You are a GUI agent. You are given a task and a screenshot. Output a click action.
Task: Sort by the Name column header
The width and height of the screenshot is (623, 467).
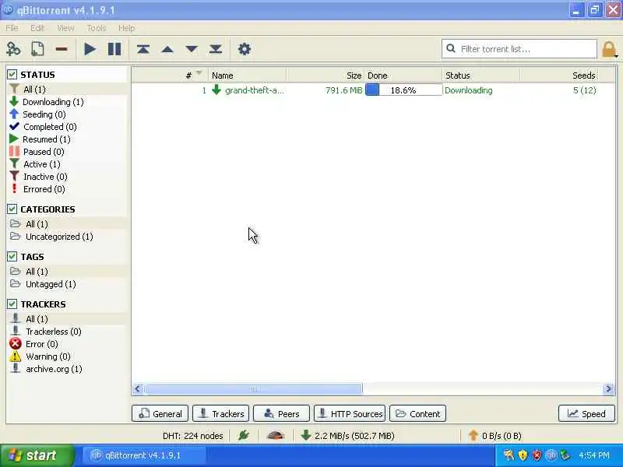[247, 75]
